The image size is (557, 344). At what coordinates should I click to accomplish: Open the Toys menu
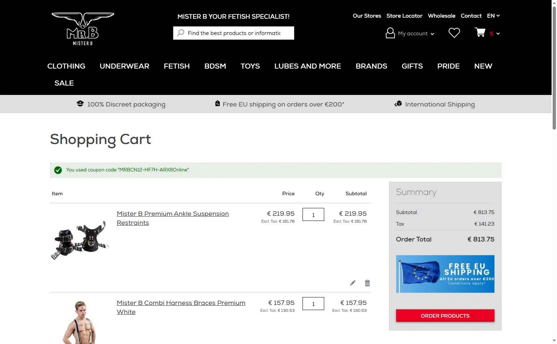point(250,66)
